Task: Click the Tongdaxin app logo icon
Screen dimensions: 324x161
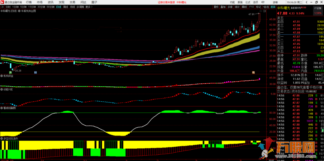Action: 2,2
